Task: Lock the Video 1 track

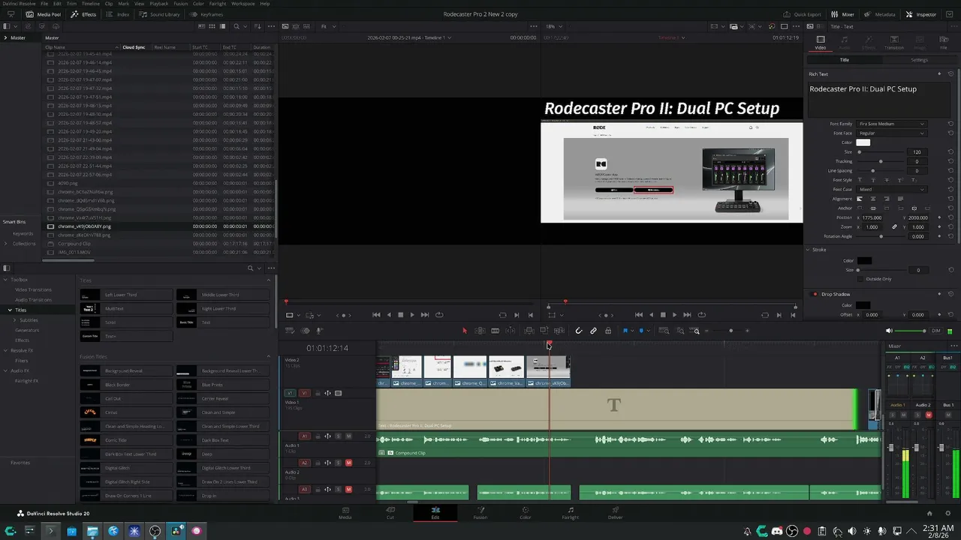Action: [317, 393]
